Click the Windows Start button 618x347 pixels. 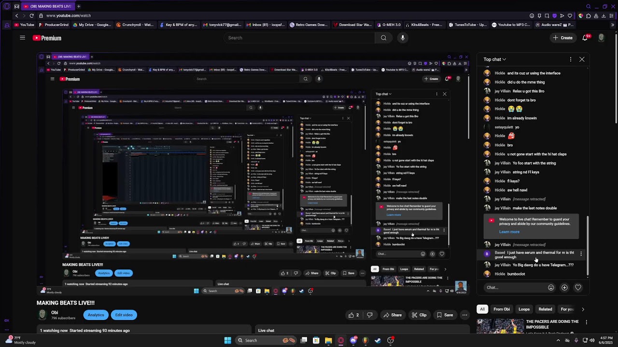pyautogui.click(x=227, y=340)
